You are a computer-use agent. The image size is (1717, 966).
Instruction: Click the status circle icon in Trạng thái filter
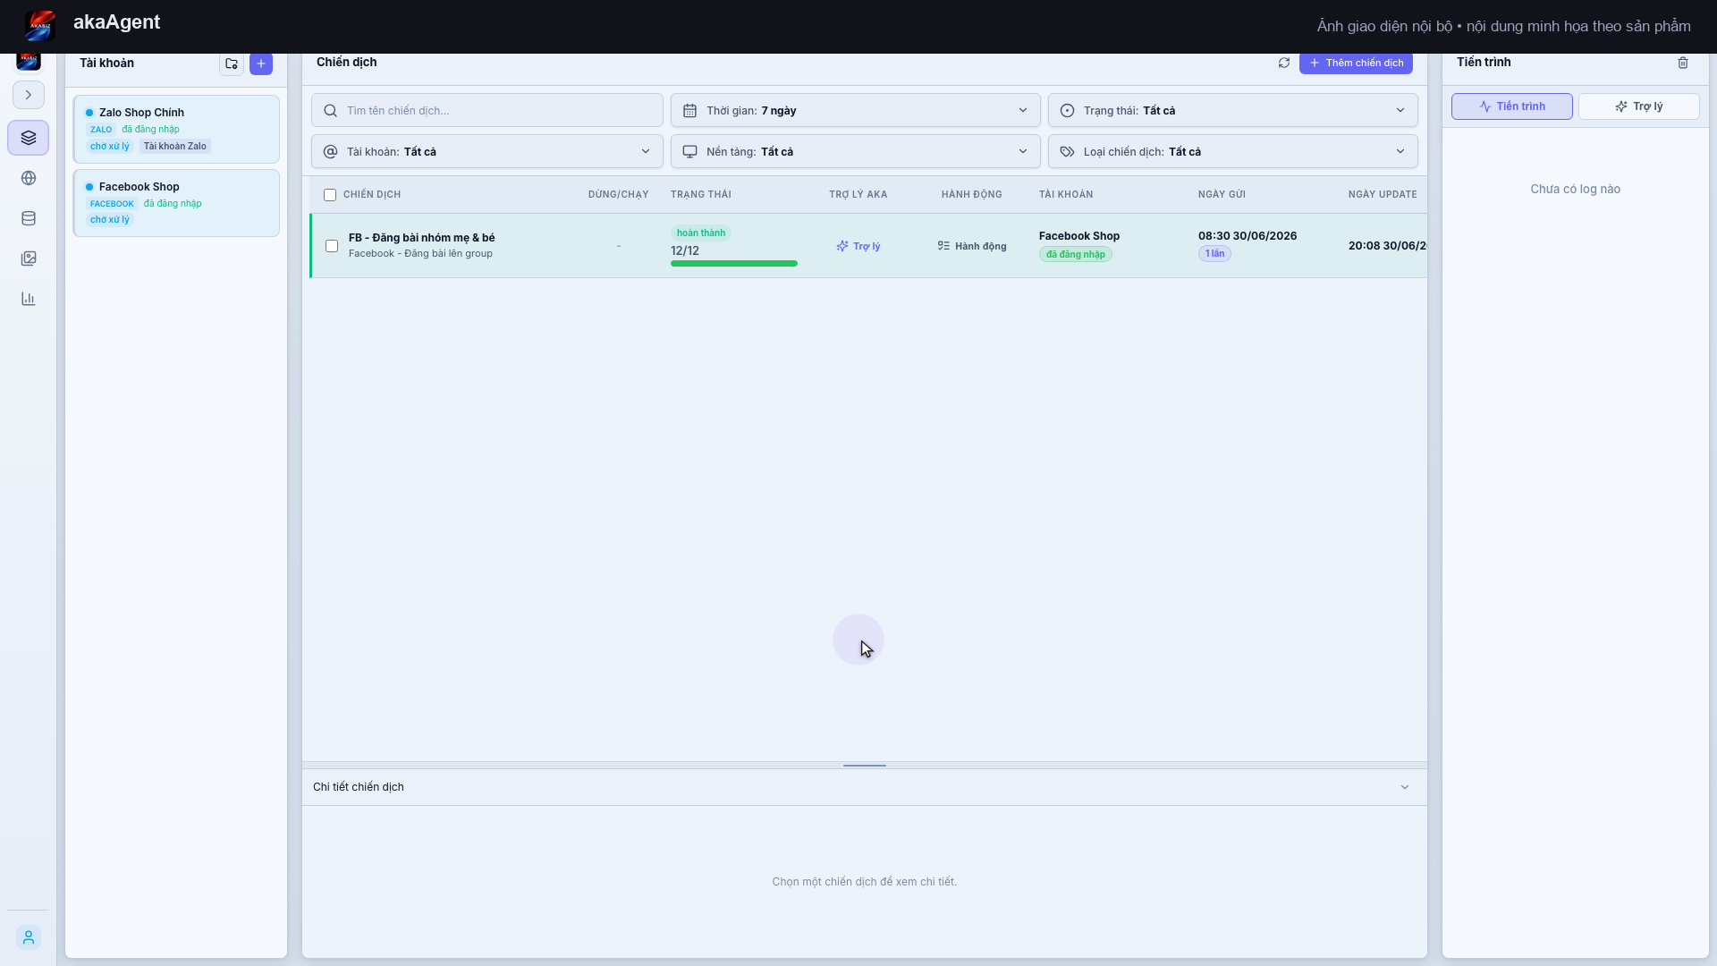(x=1067, y=111)
